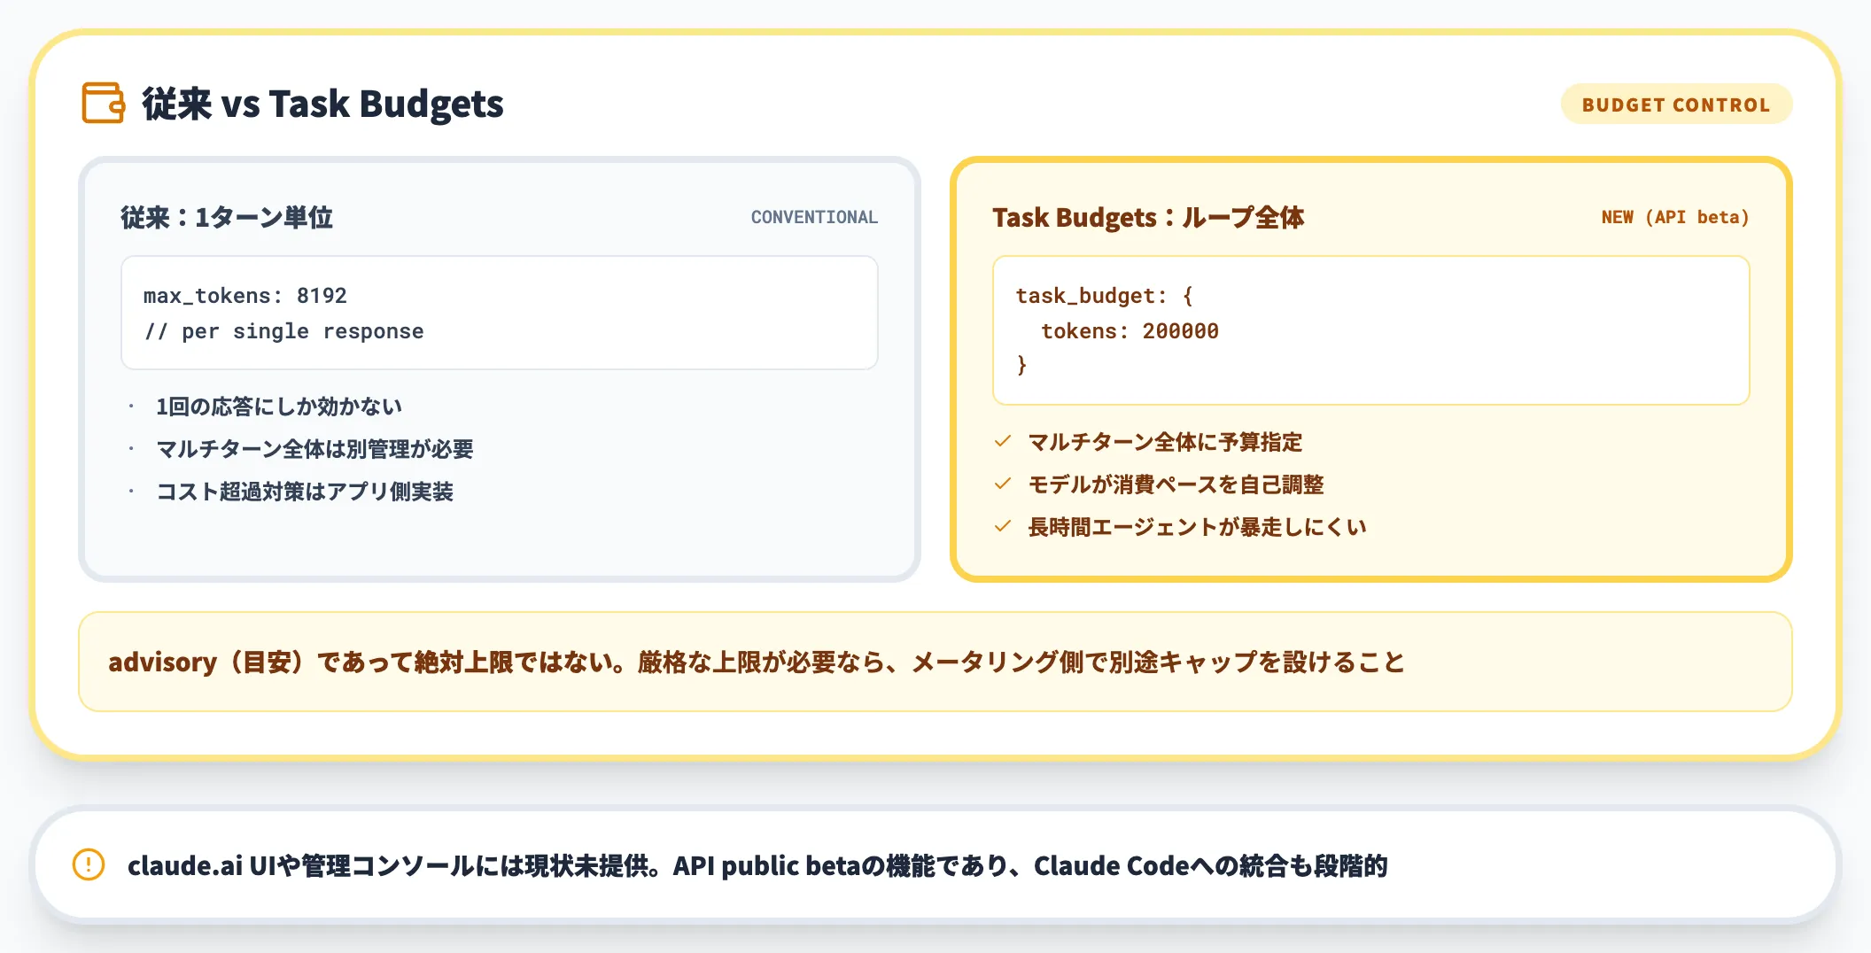
Task: Click the bullet beside コスト超過対策はアプリ側実装
Action: pos(130,491)
